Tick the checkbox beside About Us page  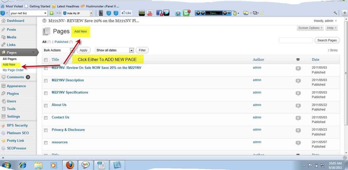pyautogui.click(x=46, y=106)
